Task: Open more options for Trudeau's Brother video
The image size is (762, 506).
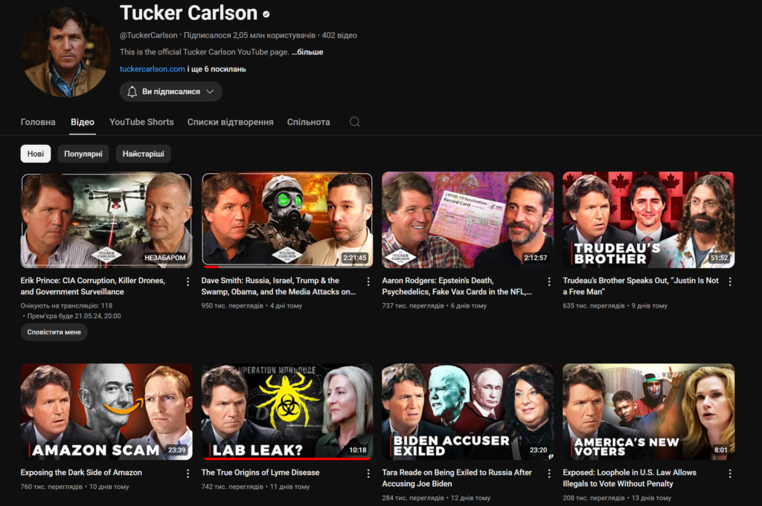Action: pos(730,282)
